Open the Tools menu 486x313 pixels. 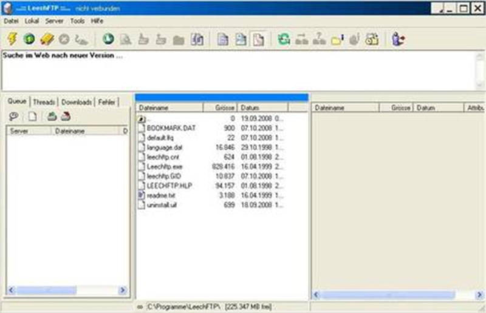click(77, 21)
